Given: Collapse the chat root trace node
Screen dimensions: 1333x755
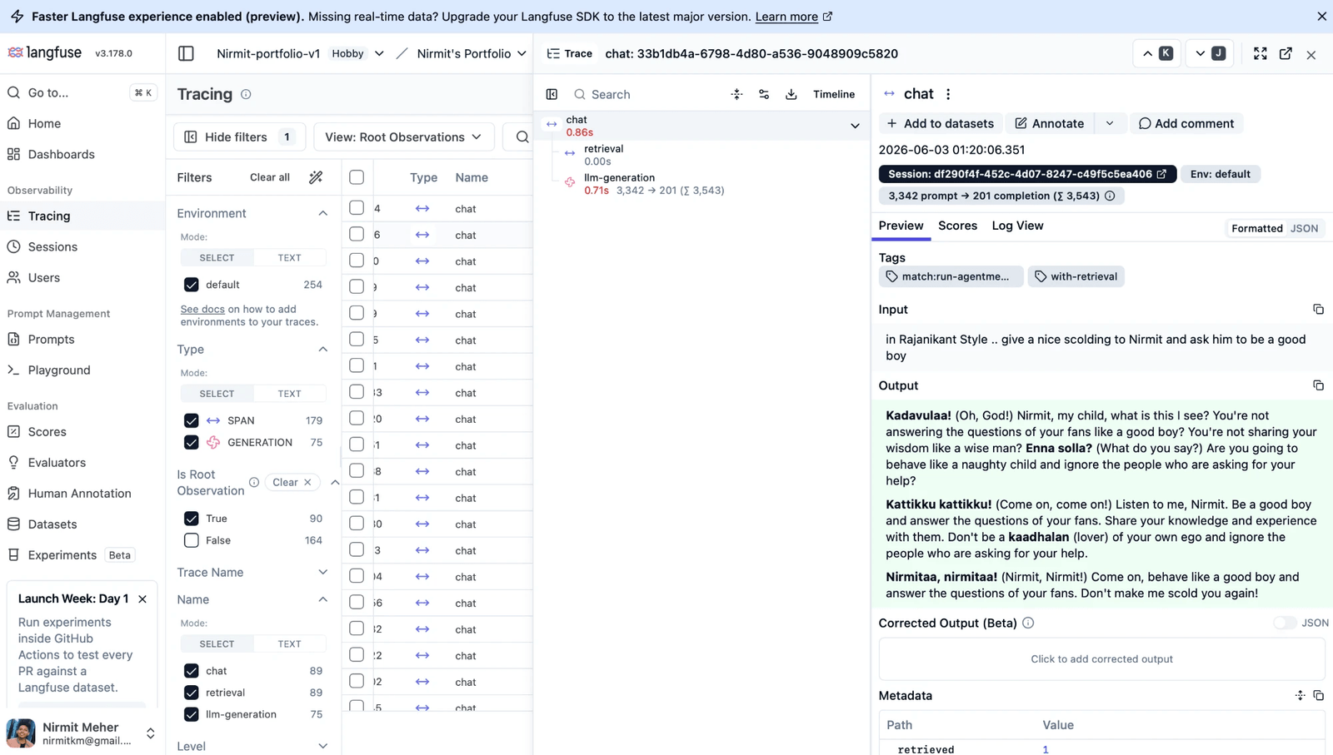Looking at the screenshot, I should tap(855, 126).
